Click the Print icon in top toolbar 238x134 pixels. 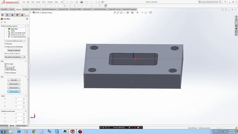click(81, 2)
